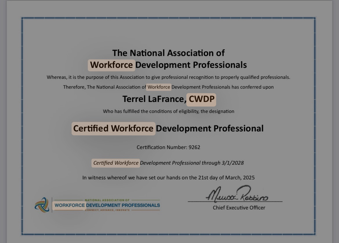This screenshot has height=243, width=339.
Task: Select the highlighted "CWDP" credential
Action: [201, 99]
